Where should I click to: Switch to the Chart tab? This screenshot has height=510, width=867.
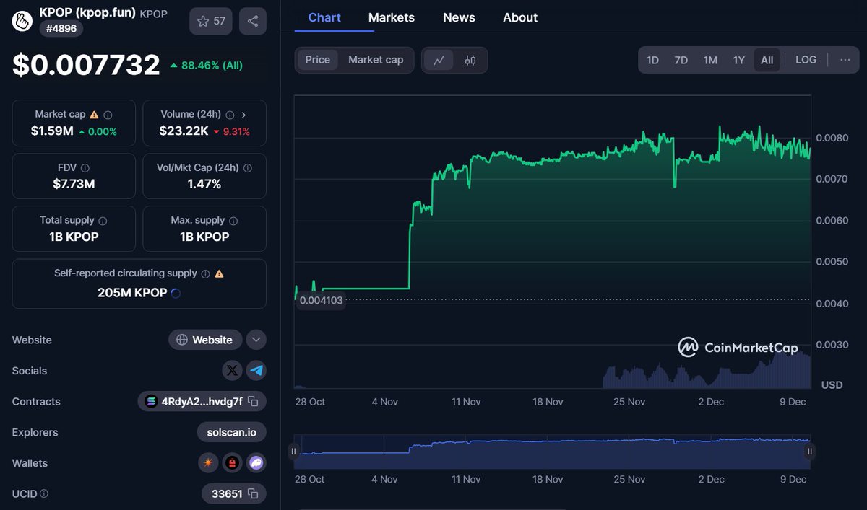[324, 17]
